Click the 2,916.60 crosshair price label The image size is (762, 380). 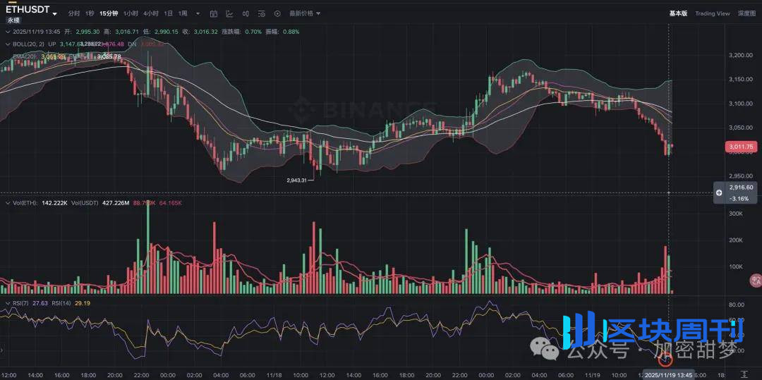pos(741,188)
